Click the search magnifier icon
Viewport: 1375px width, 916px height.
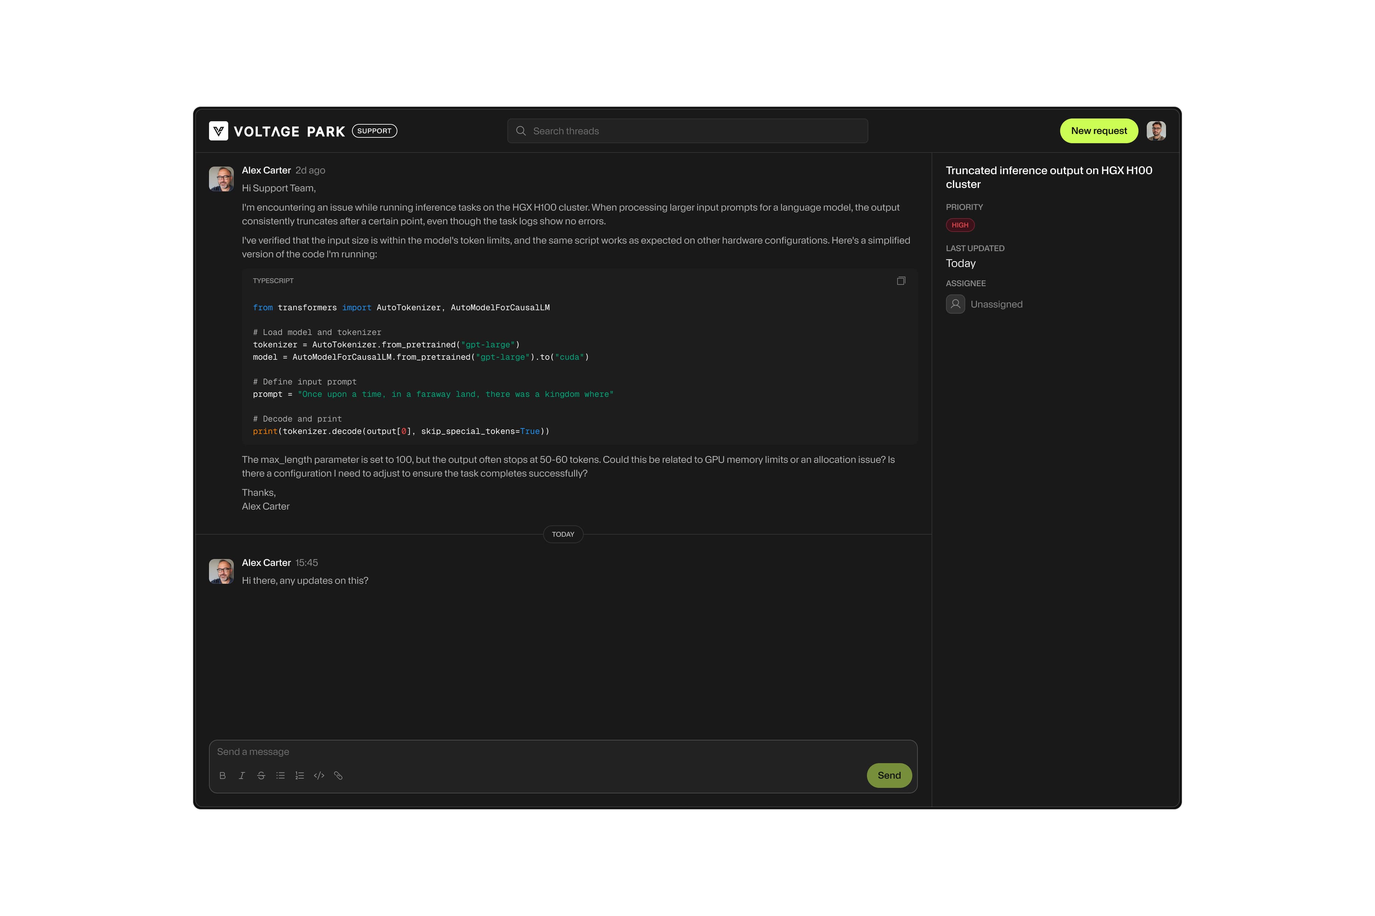tap(521, 131)
